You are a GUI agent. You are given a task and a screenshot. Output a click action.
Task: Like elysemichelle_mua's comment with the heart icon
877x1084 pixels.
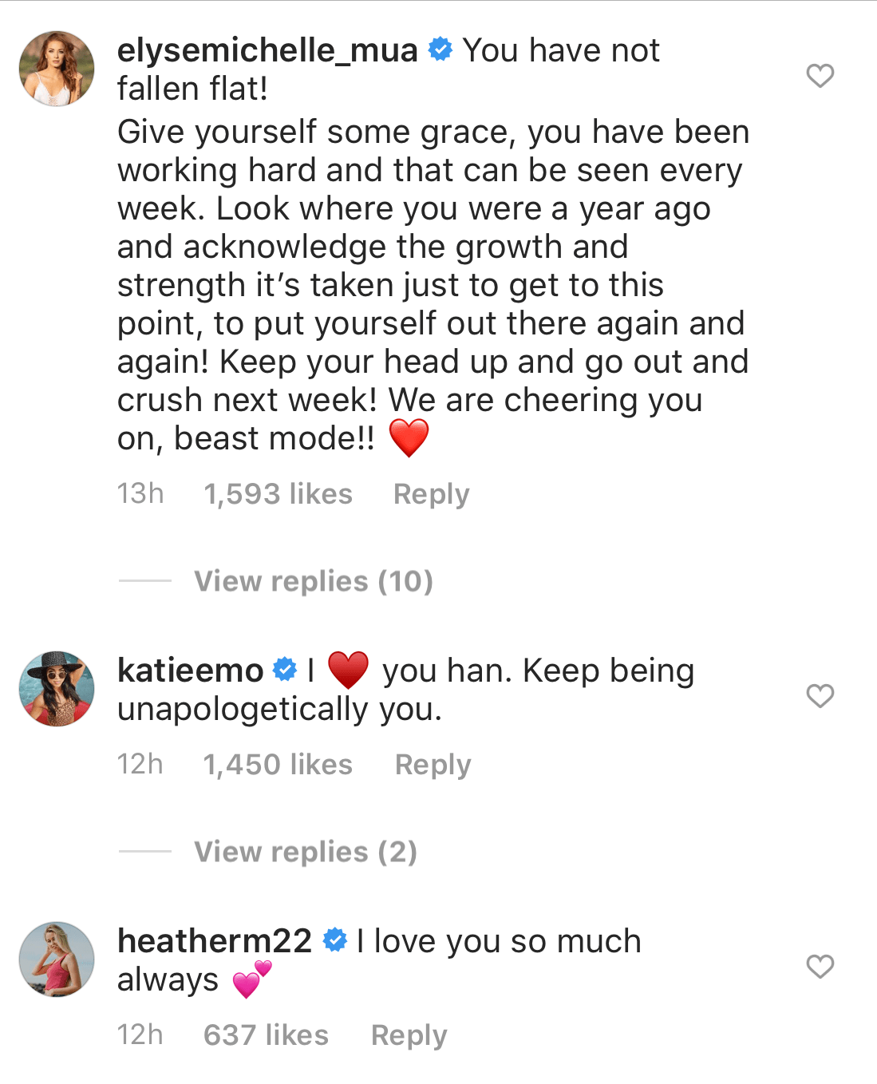tap(820, 76)
